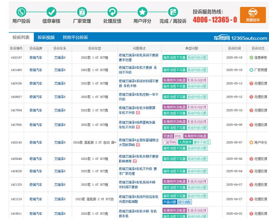Viewport: 269px width, 218px height.
Task: Click the 疑似减配 tag in row 1421218
Action: (x=184, y=202)
